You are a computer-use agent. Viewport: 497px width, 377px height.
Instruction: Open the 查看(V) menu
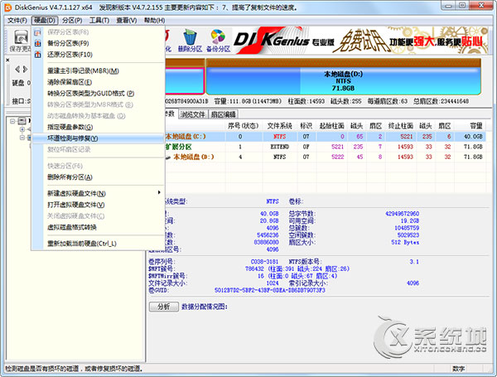[127, 21]
